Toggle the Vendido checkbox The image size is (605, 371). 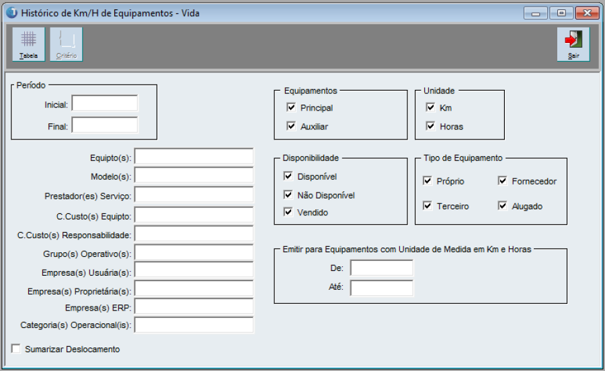(289, 212)
